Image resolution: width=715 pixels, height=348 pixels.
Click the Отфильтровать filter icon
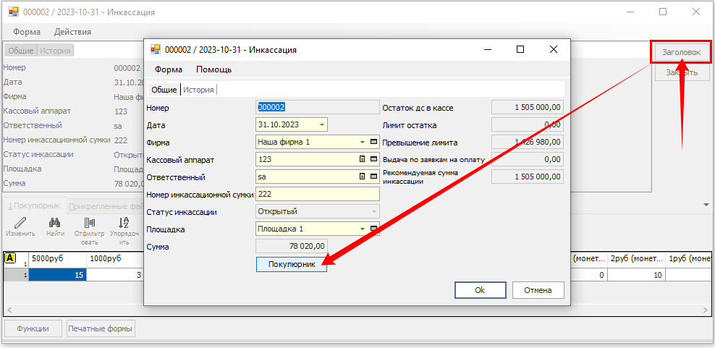[x=90, y=223]
